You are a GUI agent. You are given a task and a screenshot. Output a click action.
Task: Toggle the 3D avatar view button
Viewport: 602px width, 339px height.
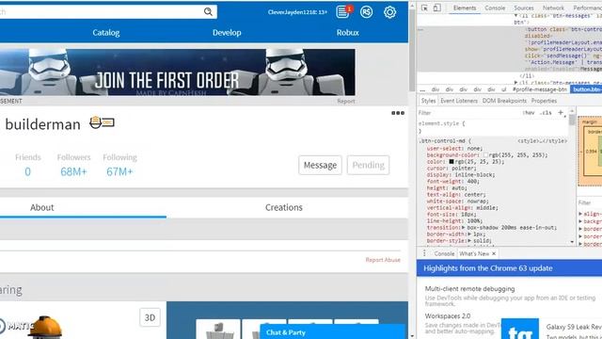(x=150, y=317)
